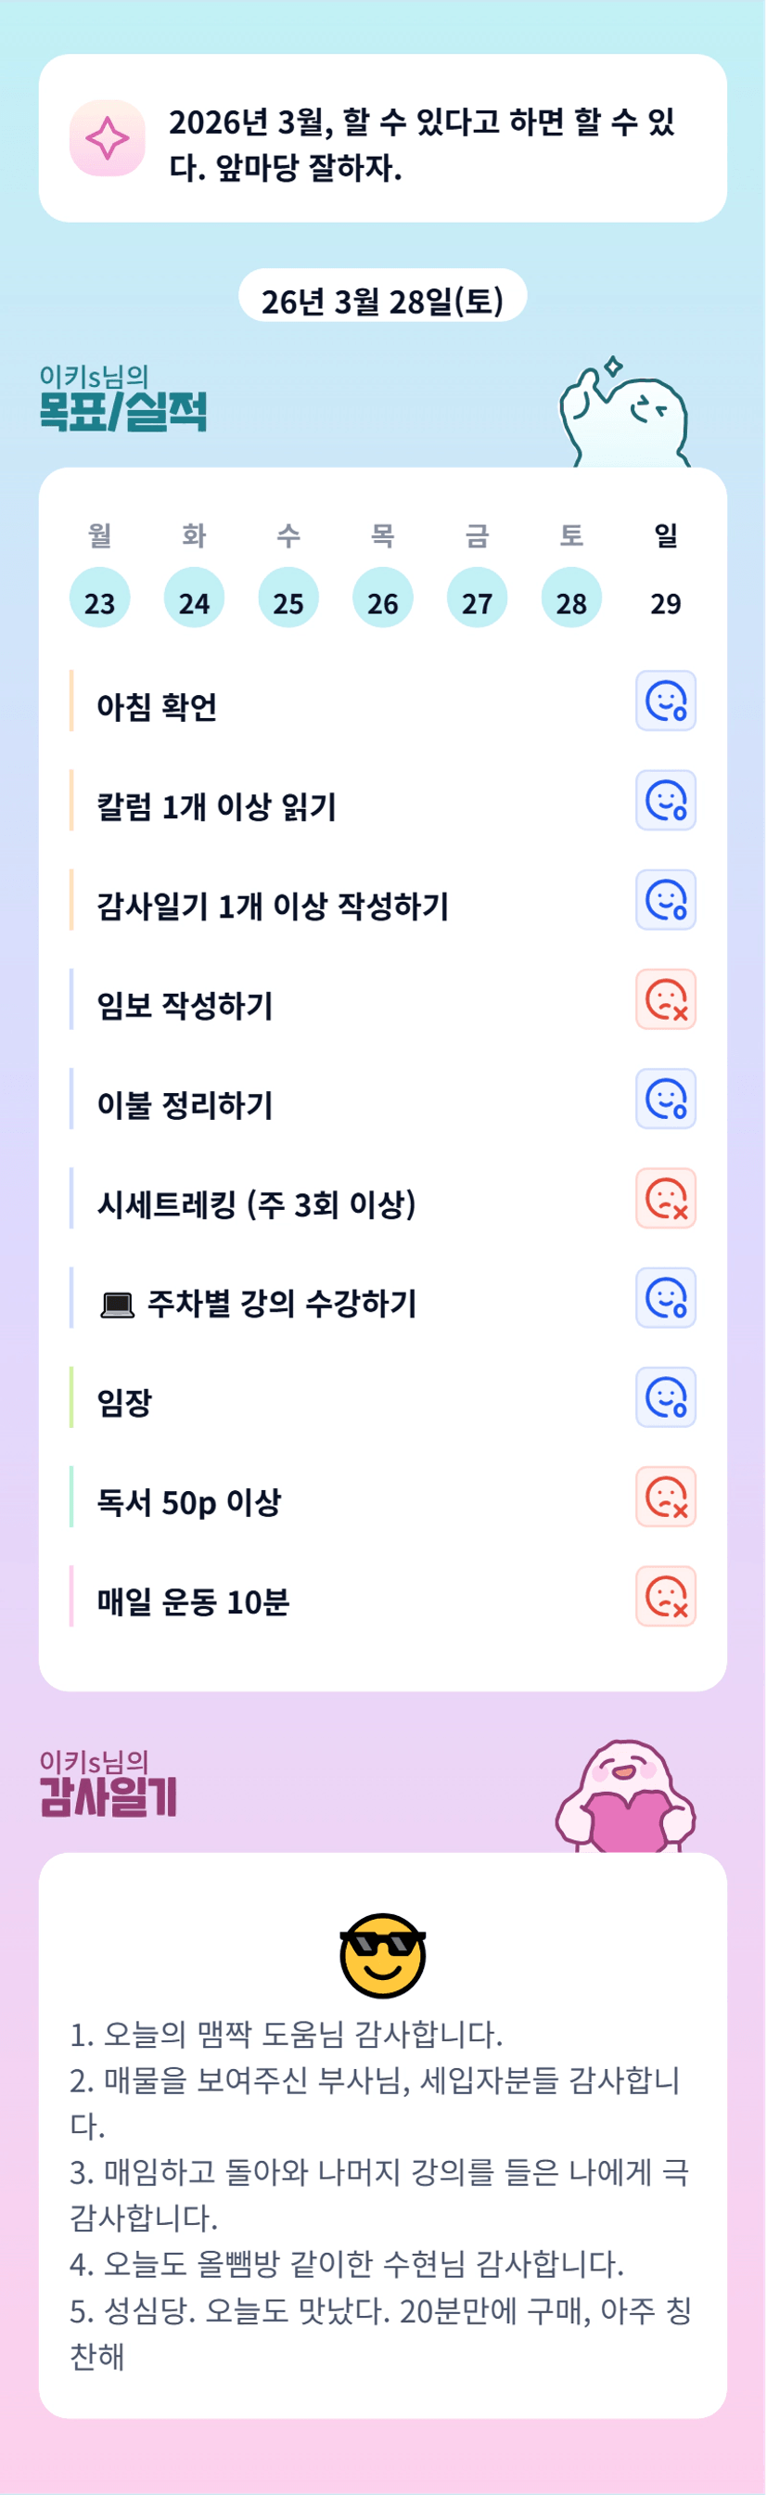Click the pink sparkle star icon
The width and height of the screenshot is (767, 2495).
(x=108, y=138)
